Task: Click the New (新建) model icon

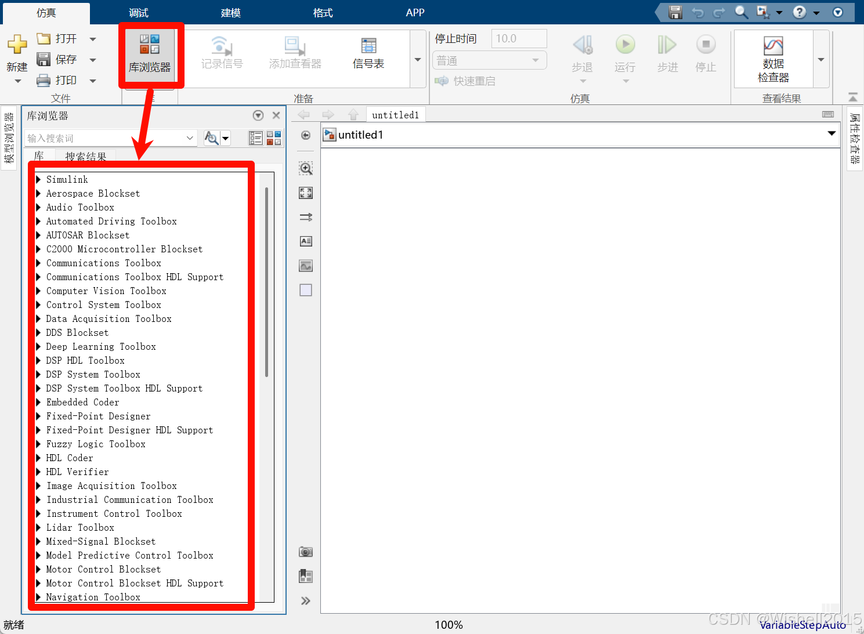Action: (17, 44)
